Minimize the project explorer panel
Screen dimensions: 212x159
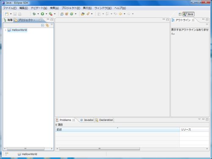point(48,20)
